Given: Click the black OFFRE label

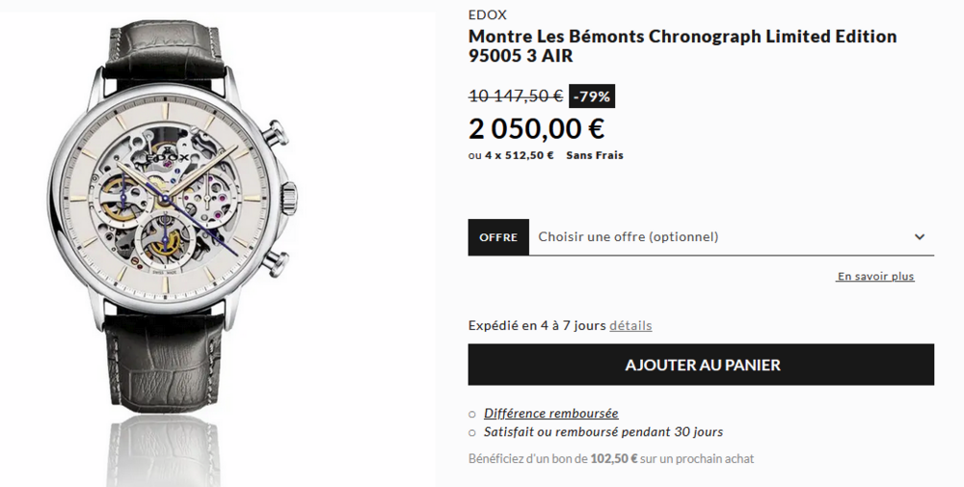Looking at the screenshot, I should (498, 237).
